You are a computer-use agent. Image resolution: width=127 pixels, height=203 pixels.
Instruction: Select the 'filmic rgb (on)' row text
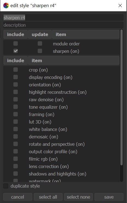click(43, 159)
